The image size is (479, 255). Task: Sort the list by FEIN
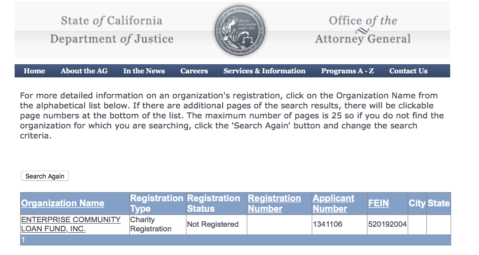click(378, 204)
